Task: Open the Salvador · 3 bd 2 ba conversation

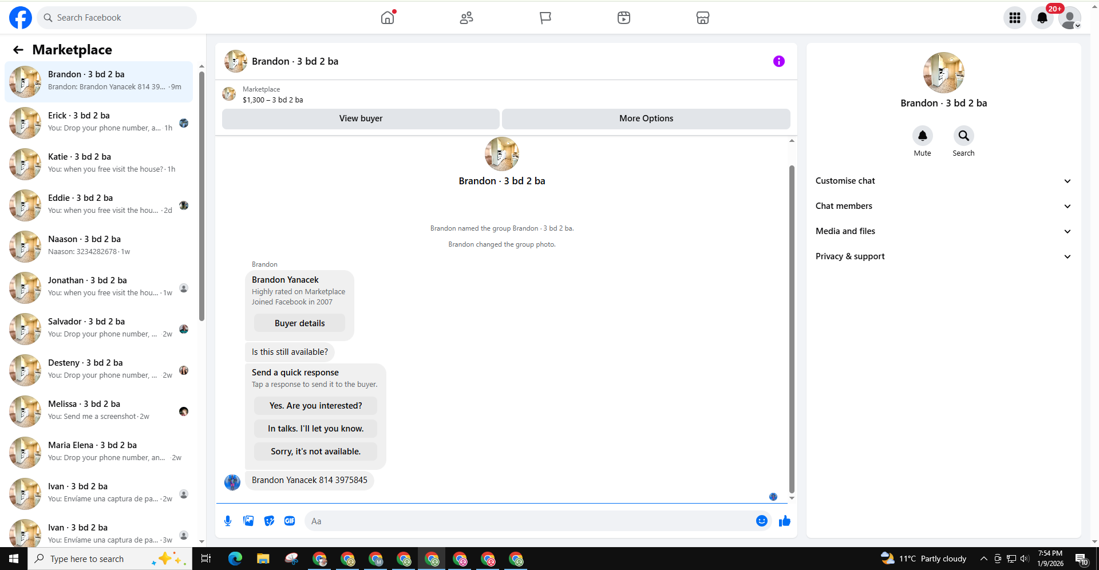Action: point(99,329)
